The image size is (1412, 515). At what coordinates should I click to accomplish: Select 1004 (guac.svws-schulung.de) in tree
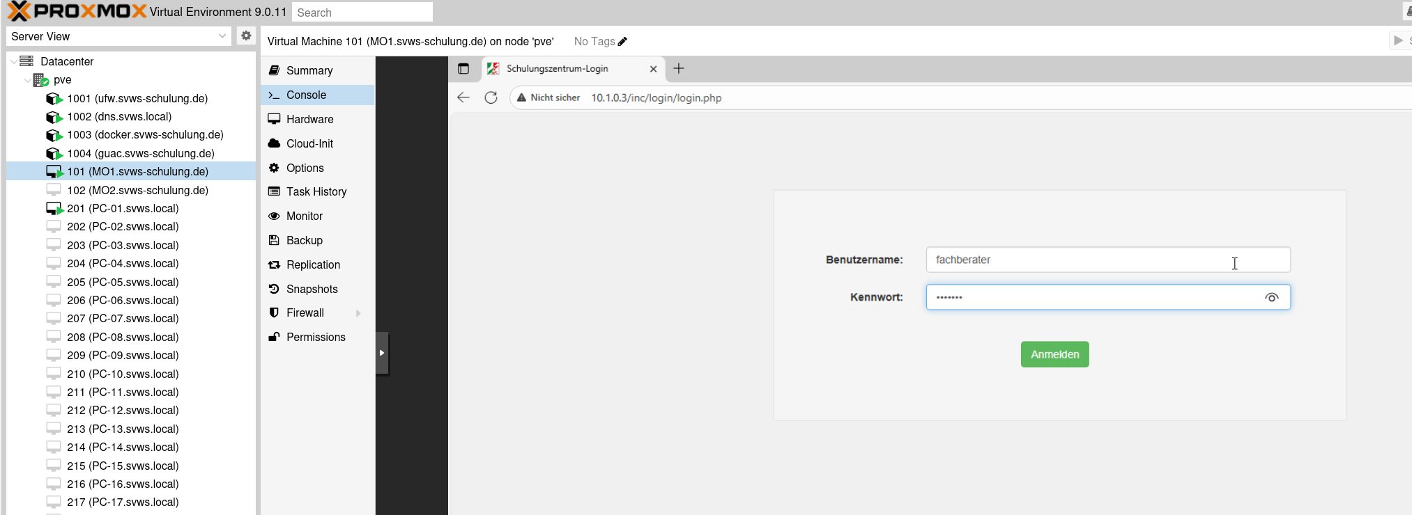click(131, 154)
